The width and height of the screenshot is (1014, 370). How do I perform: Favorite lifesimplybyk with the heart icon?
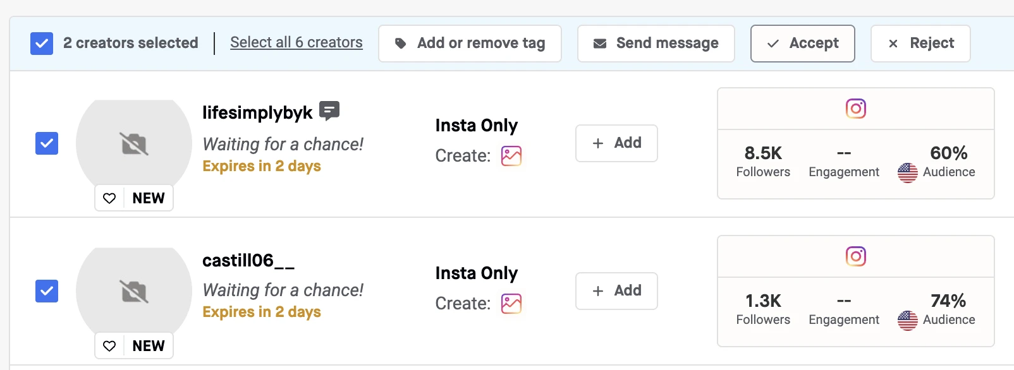[109, 198]
